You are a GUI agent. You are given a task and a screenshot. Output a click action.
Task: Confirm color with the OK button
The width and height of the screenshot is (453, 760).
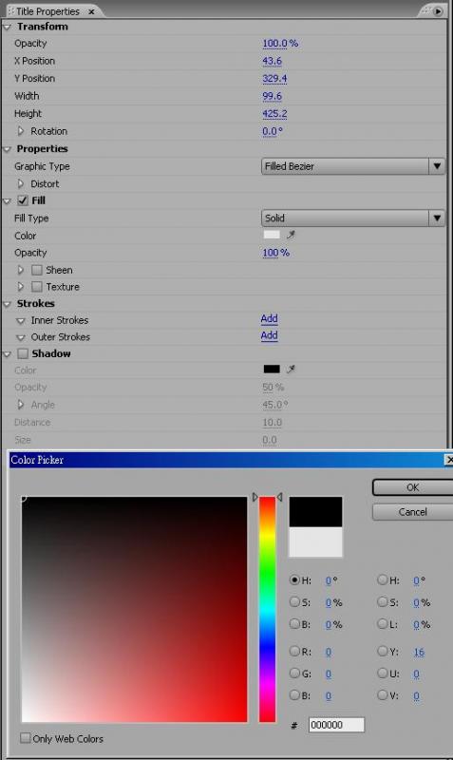[412, 487]
